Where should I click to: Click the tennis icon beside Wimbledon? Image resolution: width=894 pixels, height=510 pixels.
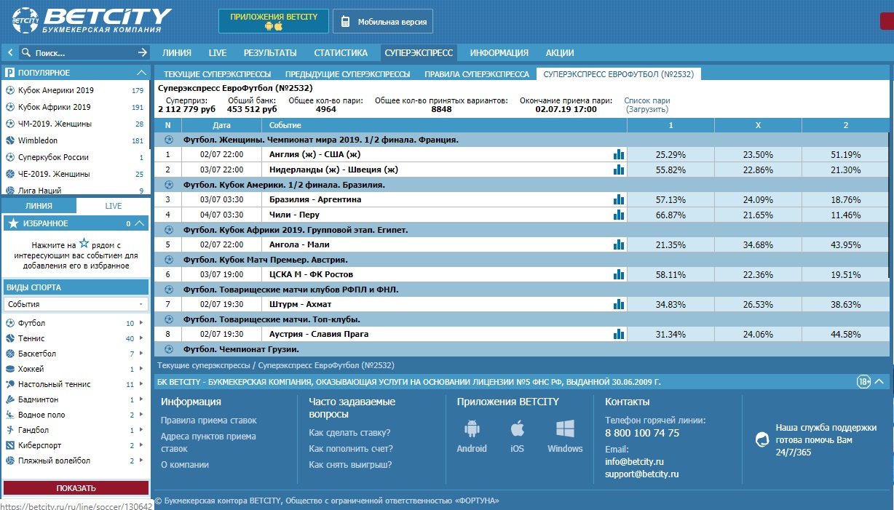coord(10,140)
